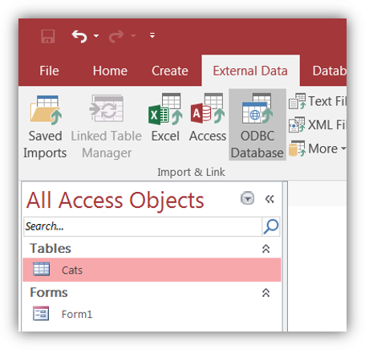
Task: Click the Tables group heading
Action: 51,249
